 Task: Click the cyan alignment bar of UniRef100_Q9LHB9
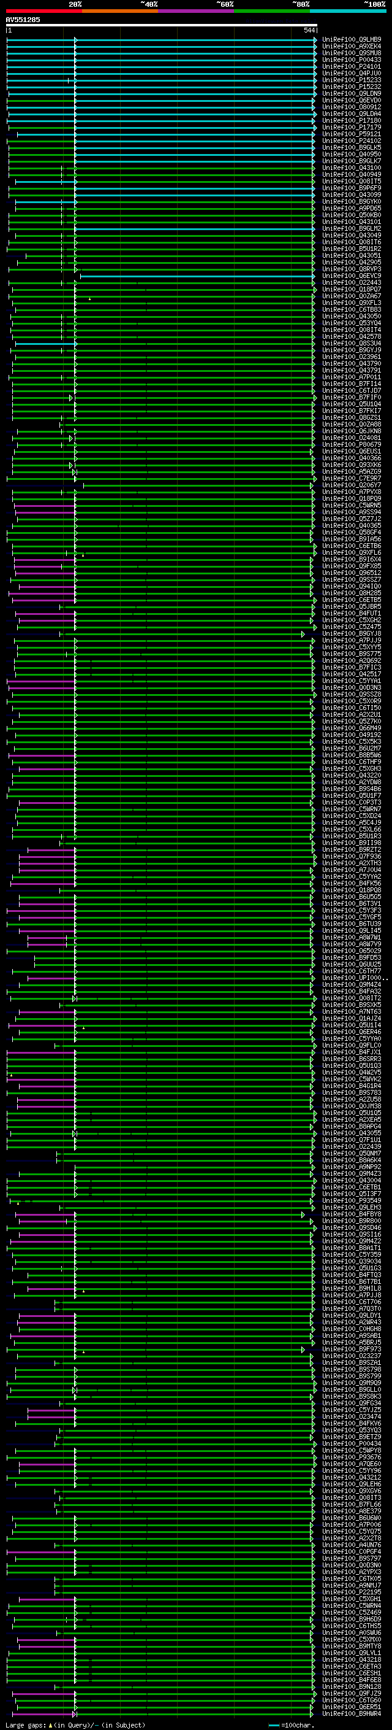pos(161,40)
